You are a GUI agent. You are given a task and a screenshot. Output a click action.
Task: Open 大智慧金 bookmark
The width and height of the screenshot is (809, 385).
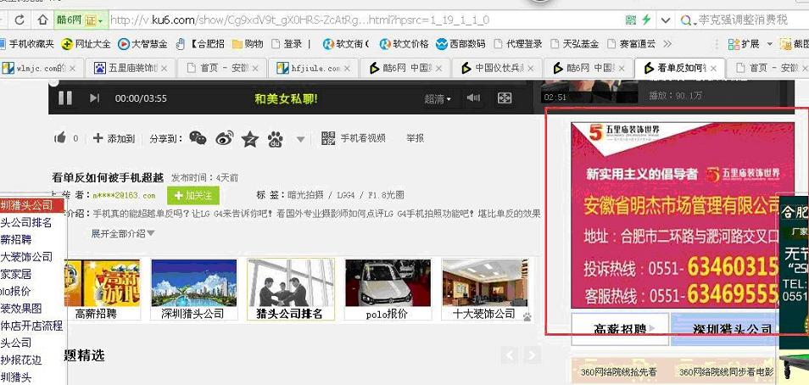[x=142, y=44]
